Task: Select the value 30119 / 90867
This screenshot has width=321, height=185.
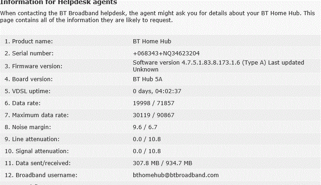Action: pos(154,115)
